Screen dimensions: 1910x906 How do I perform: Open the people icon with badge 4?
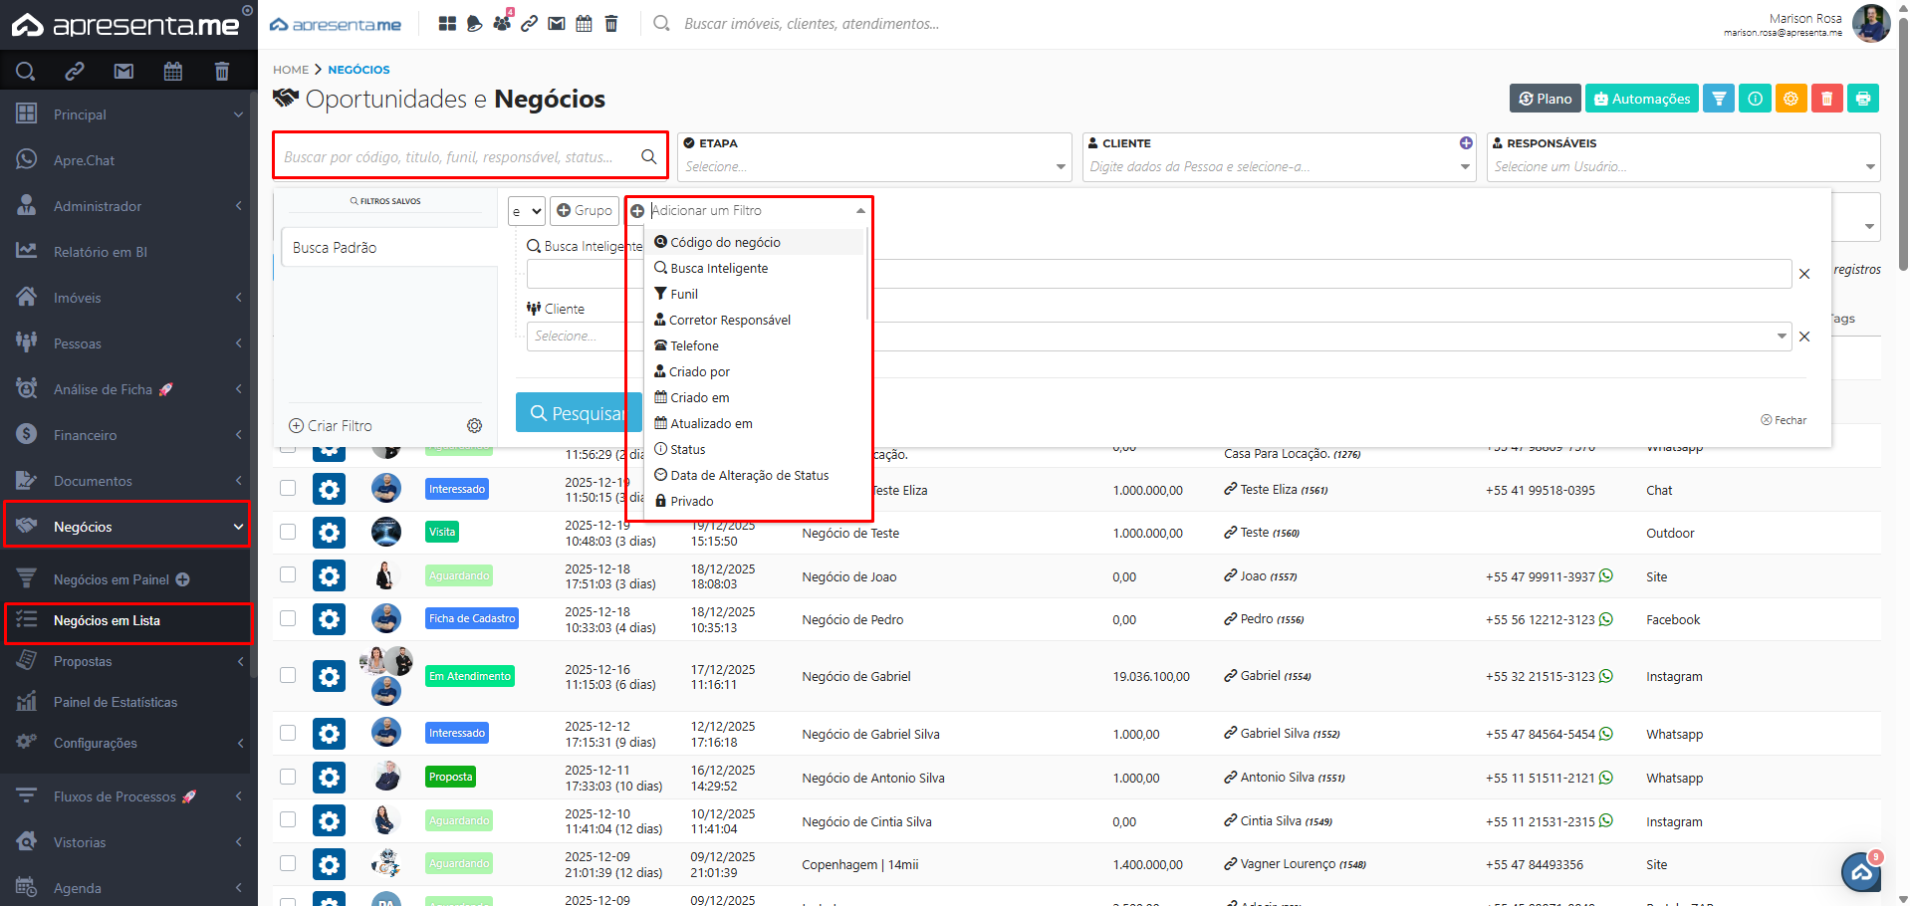[502, 23]
